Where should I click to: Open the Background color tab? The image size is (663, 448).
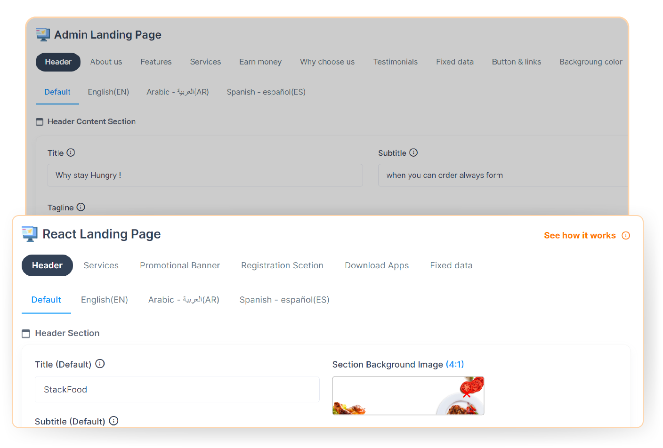pyautogui.click(x=591, y=62)
